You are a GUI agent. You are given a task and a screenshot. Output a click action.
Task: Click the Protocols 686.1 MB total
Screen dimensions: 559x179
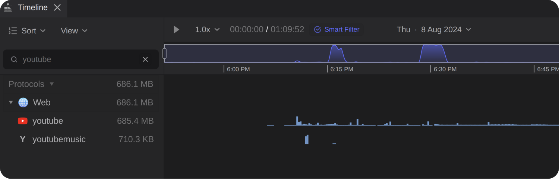click(135, 84)
